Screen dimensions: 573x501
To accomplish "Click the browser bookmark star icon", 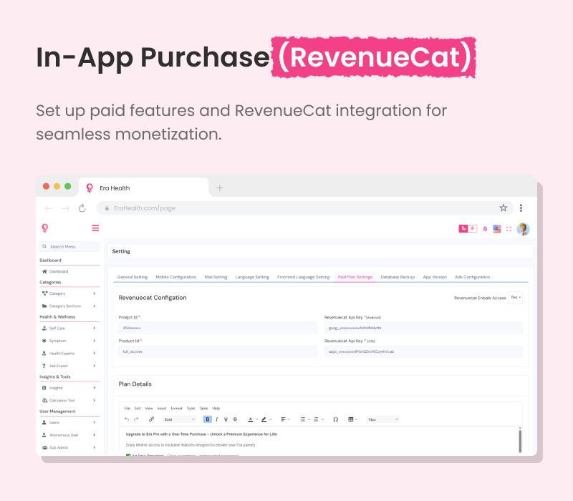I will click(504, 208).
